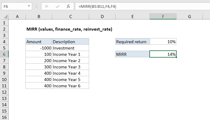
Task: Select the cell containing 300
Action: pos(39,67)
